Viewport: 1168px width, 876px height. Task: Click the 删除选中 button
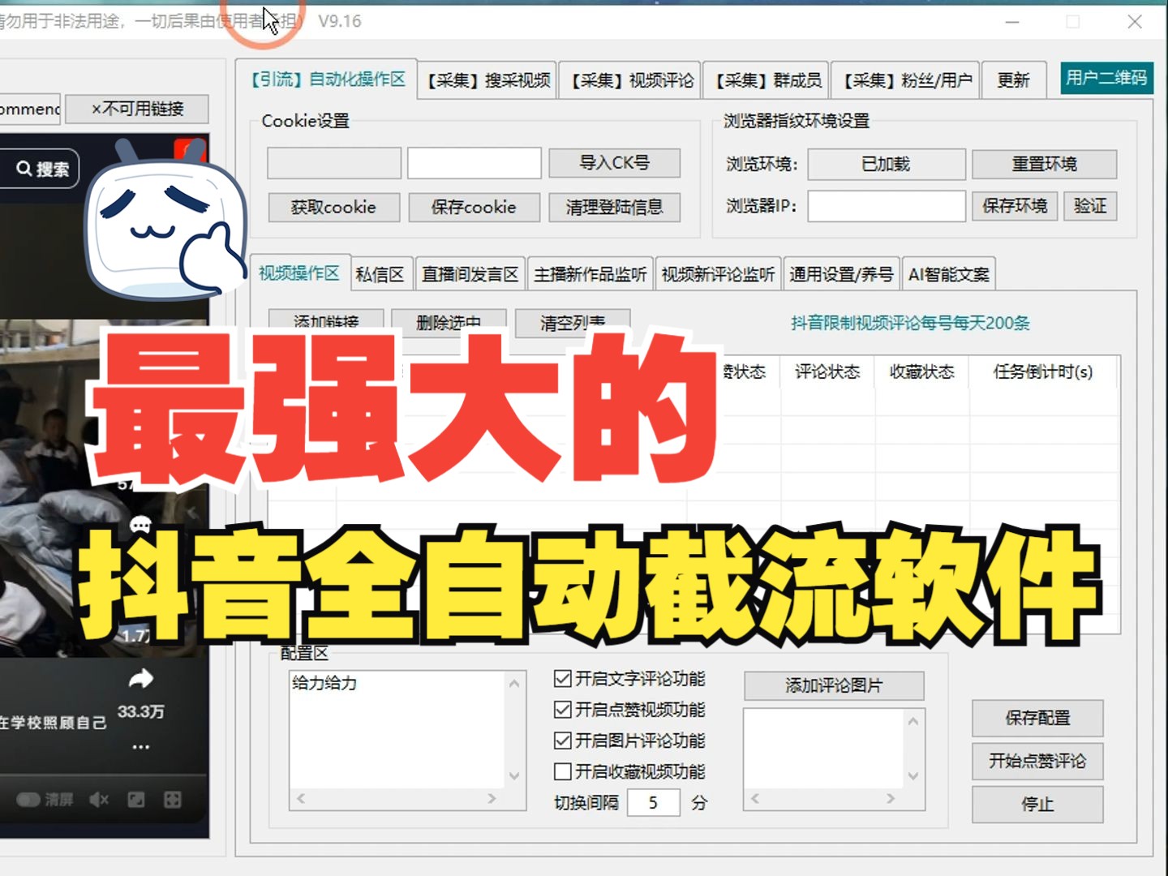tap(449, 321)
